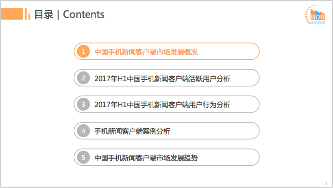The width and height of the screenshot is (333, 188).
Task: Click the dotted orange arc of the logo
Action: (x=308, y=10)
